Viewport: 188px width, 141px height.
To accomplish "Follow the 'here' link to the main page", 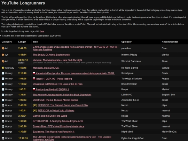I will [42, 31].
